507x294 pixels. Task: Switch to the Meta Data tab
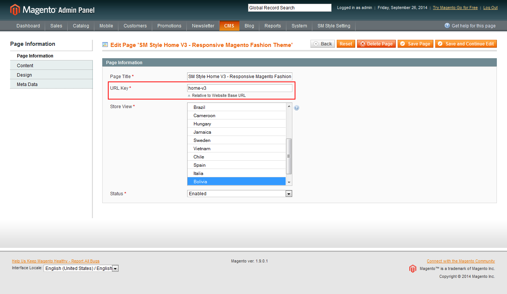pos(51,84)
